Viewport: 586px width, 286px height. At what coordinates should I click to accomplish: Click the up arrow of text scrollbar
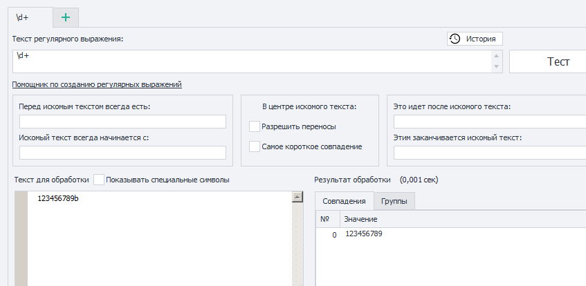[297, 197]
